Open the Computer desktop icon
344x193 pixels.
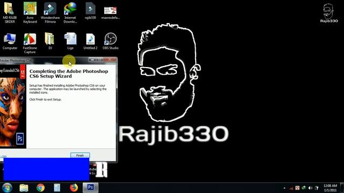coord(10,41)
